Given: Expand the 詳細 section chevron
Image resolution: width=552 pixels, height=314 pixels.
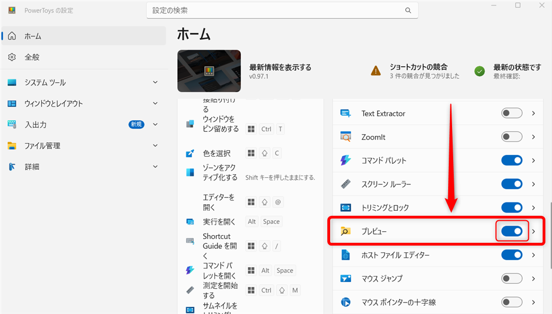Looking at the screenshot, I should click(155, 167).
